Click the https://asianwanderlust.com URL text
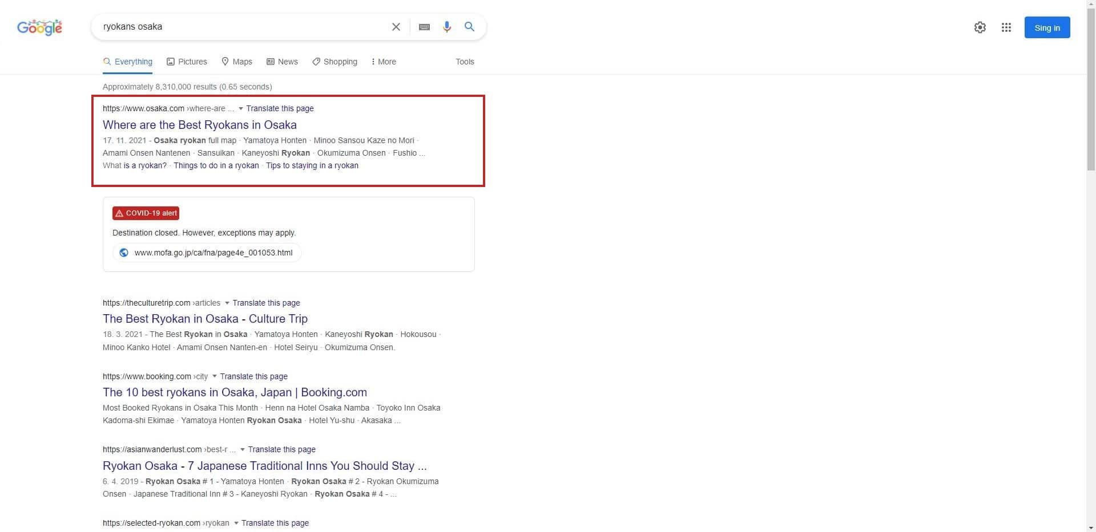The width and height of the screenshot is (1096, 532). point(152,449)
